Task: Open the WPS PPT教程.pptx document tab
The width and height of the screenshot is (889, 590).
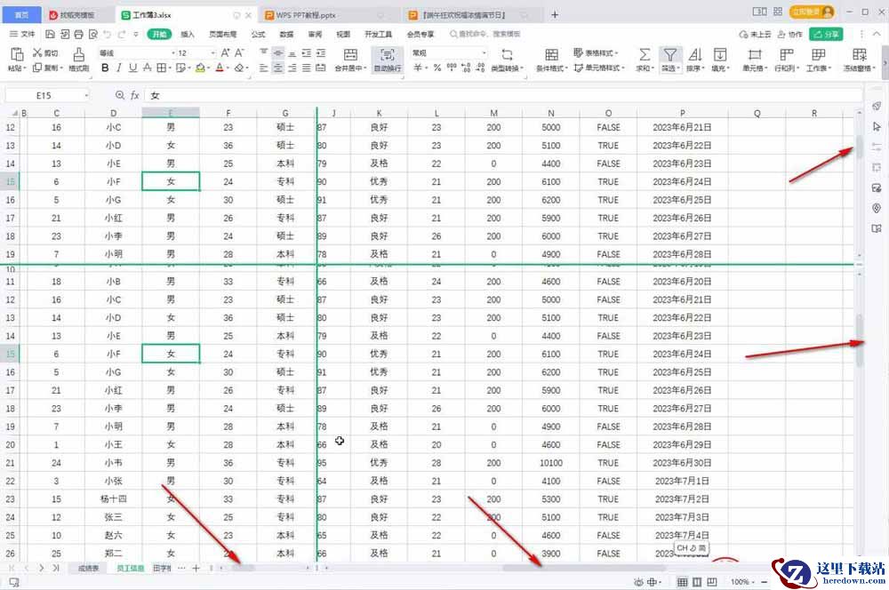Action: [328, 15]
